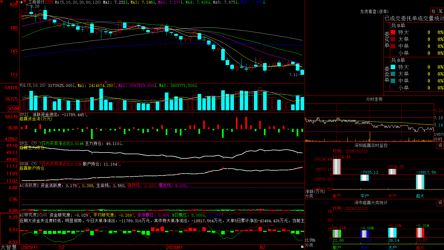444x250 pixels.
Task: Click the AI研究度2(10) indicator label
Action: (x=33, y=215)
